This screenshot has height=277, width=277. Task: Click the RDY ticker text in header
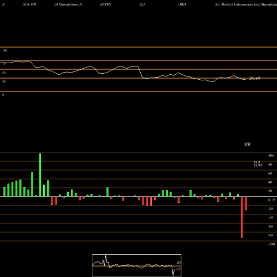[x=183, y=4]
